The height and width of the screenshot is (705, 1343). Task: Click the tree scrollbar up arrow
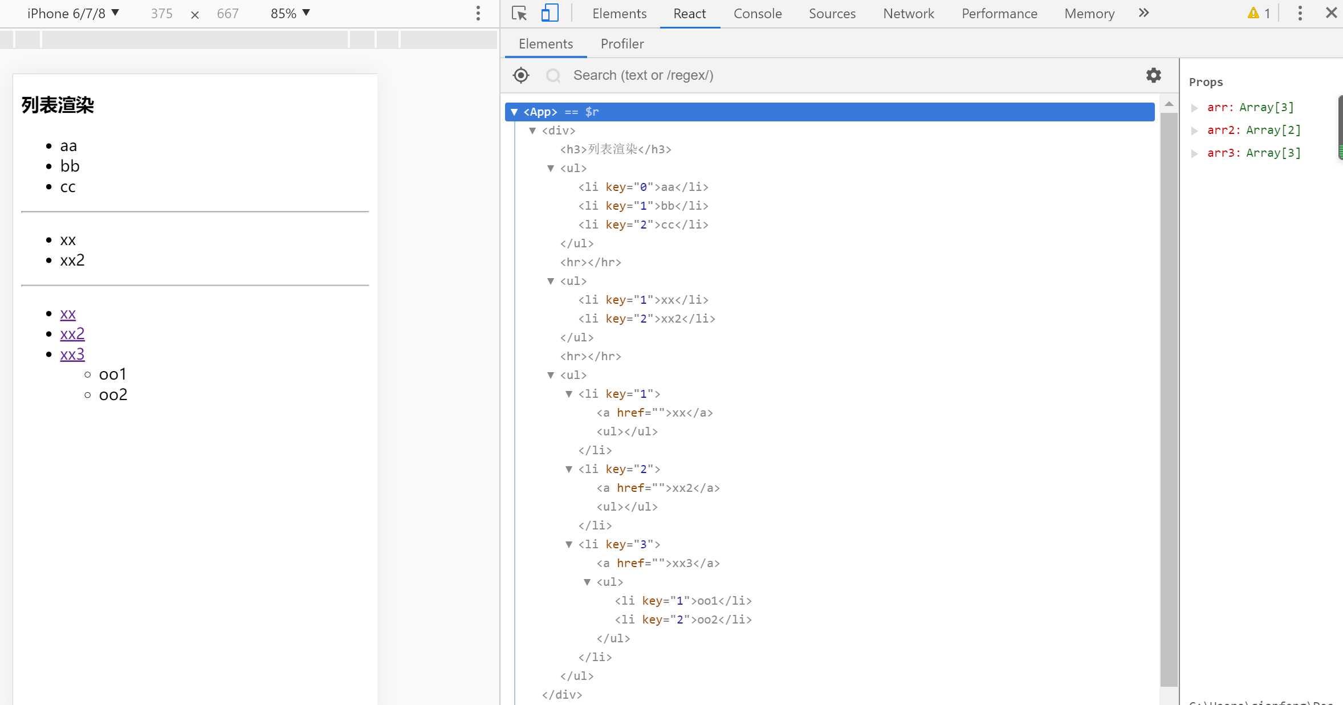(1169, 104)
